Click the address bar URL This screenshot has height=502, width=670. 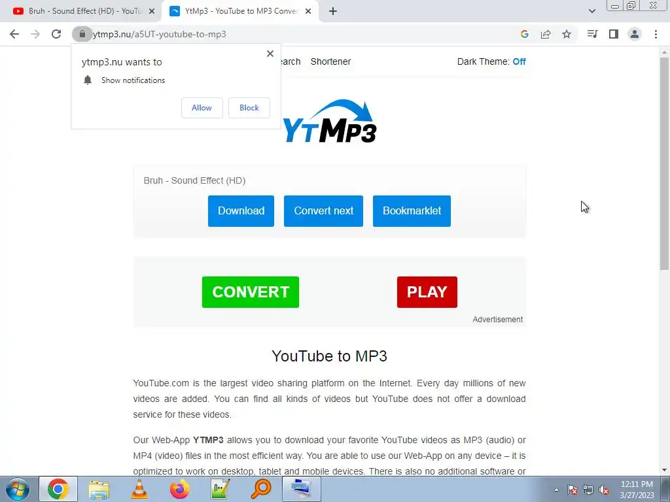tap(160, 34)
